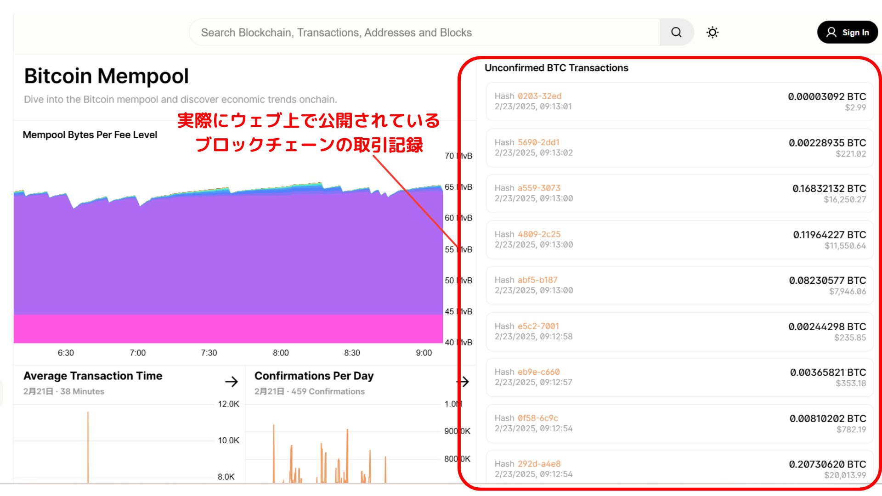
Task: Click the $7,946.06 value
Action: (848, 291)
